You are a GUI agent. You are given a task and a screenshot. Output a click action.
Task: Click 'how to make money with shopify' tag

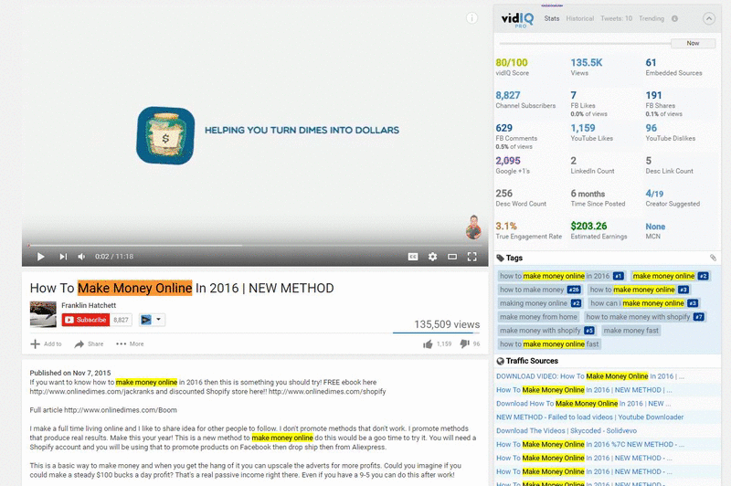click(x=645, y=317)
